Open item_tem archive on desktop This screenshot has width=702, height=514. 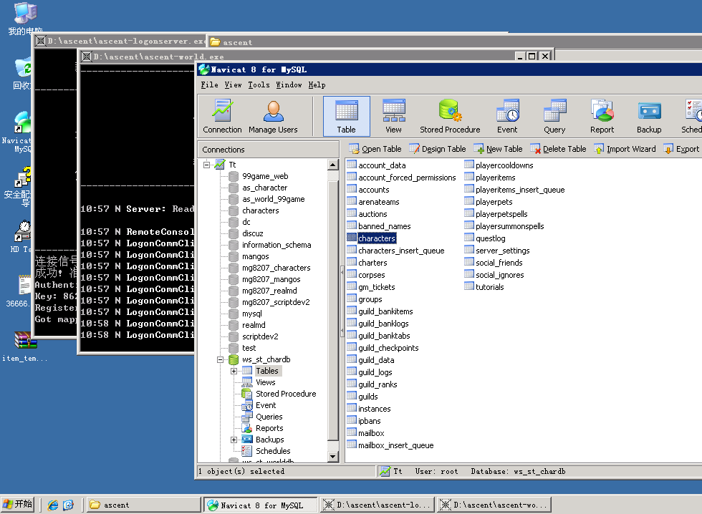[25, 346]
